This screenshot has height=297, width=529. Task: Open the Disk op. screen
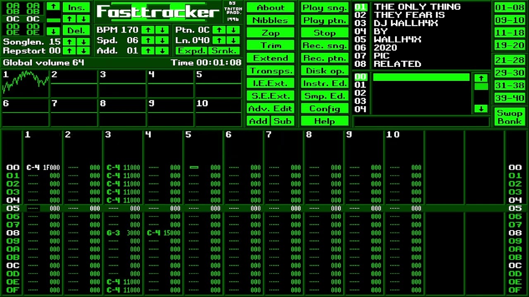tap(325, 71)
